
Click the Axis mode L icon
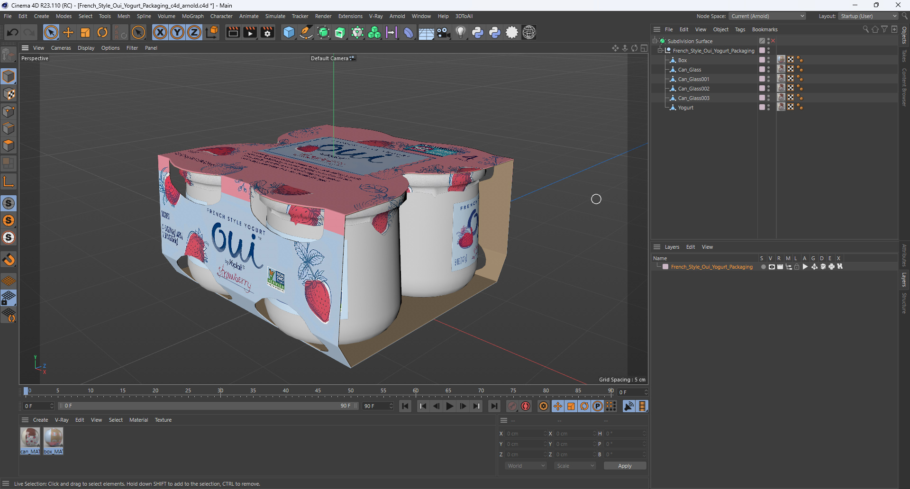coord(9,181)
